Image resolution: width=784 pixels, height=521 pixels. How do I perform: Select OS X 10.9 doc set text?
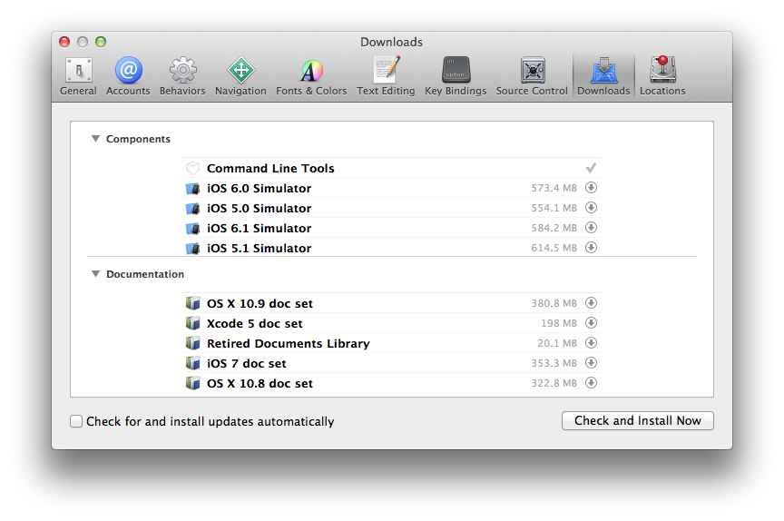260,303
